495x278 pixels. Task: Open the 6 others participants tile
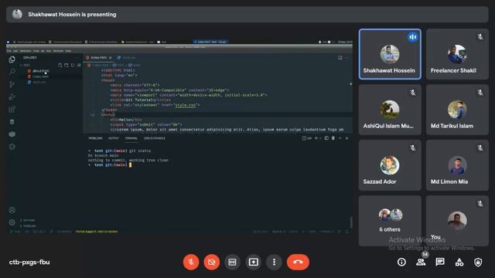(x=390, y=221)
